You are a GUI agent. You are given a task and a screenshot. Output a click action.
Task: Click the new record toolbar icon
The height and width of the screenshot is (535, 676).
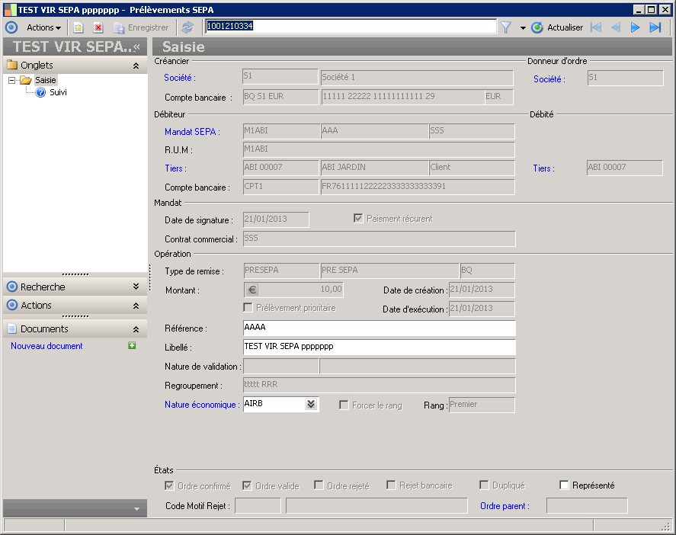pos(78,27)
